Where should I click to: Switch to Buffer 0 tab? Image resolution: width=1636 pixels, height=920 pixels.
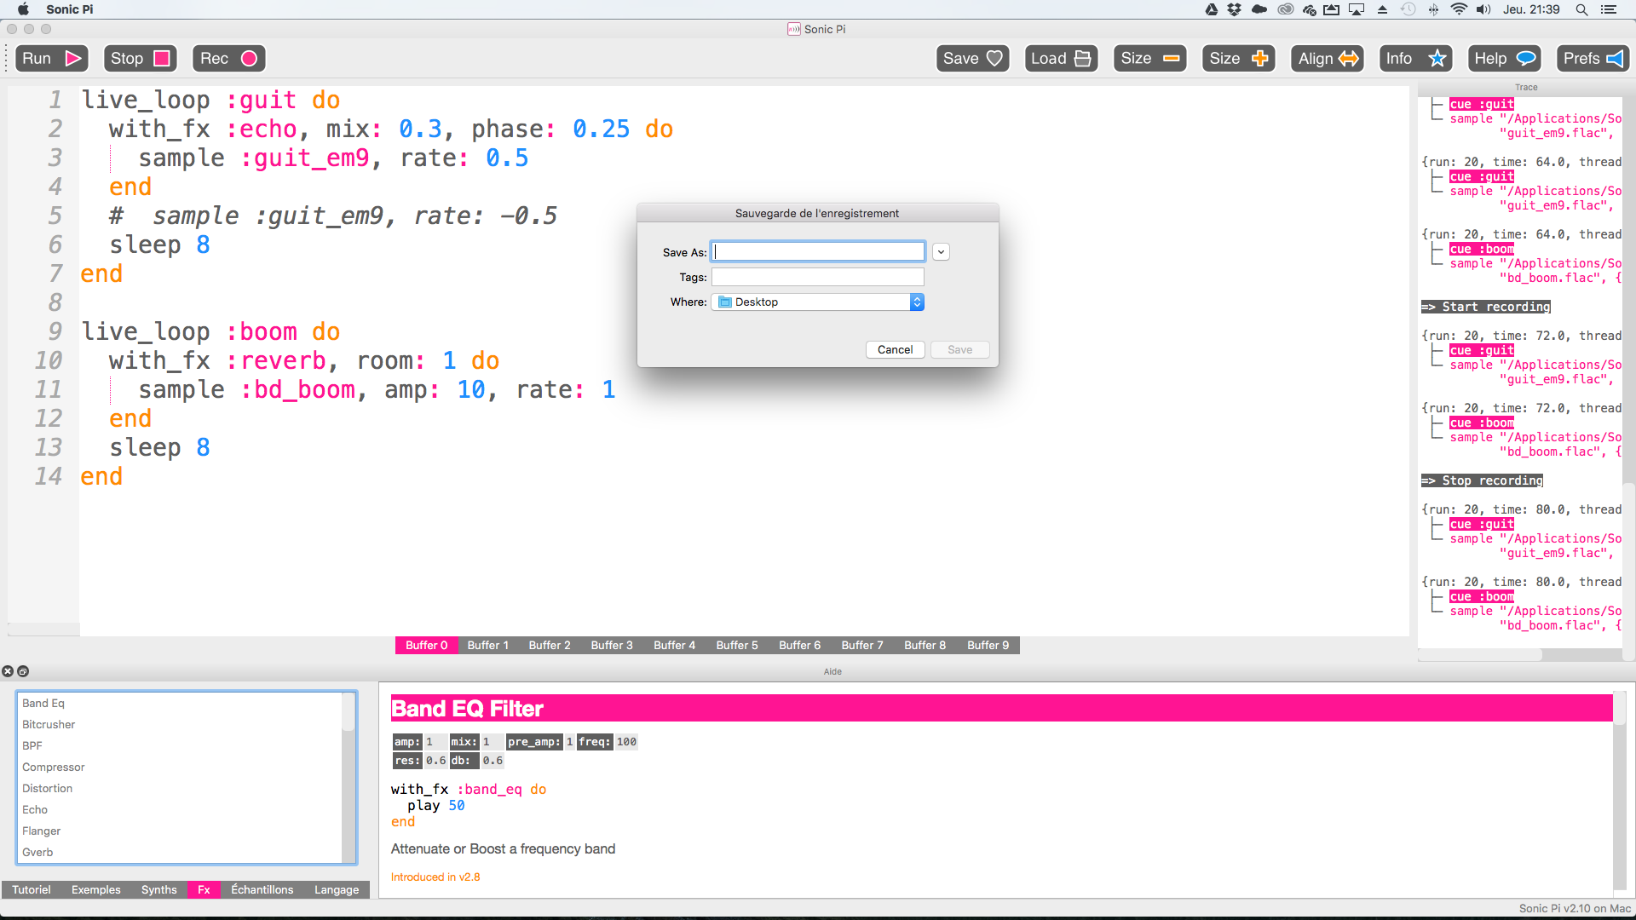tap(426, 645)
